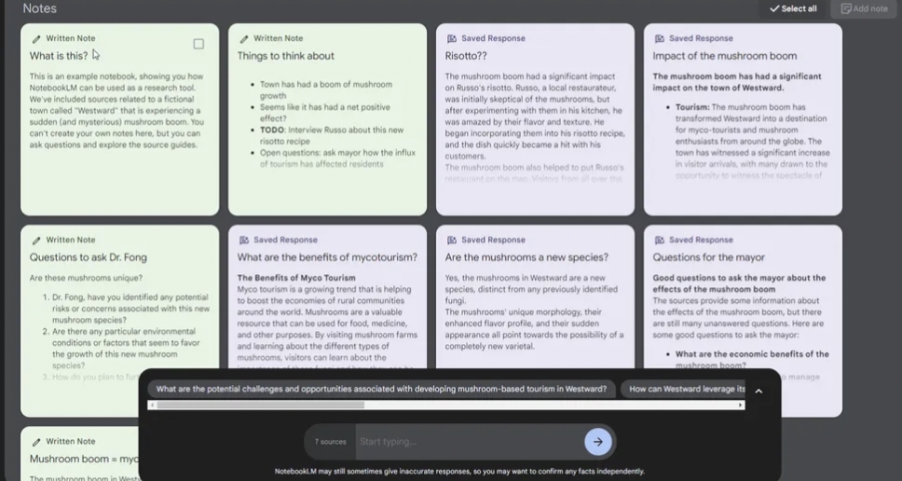Viewport: 902px width, 481px height.
Task: Tick the checkbox on "What is this?" note
Action: click(198, 44)
